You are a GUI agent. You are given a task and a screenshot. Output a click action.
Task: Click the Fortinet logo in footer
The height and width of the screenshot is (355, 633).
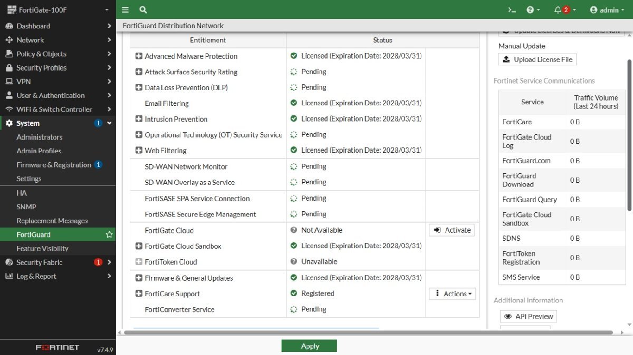pyautogui.click(x=57, y=348)
